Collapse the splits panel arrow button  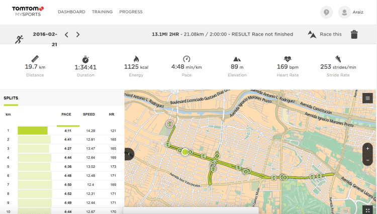(129, 154)
